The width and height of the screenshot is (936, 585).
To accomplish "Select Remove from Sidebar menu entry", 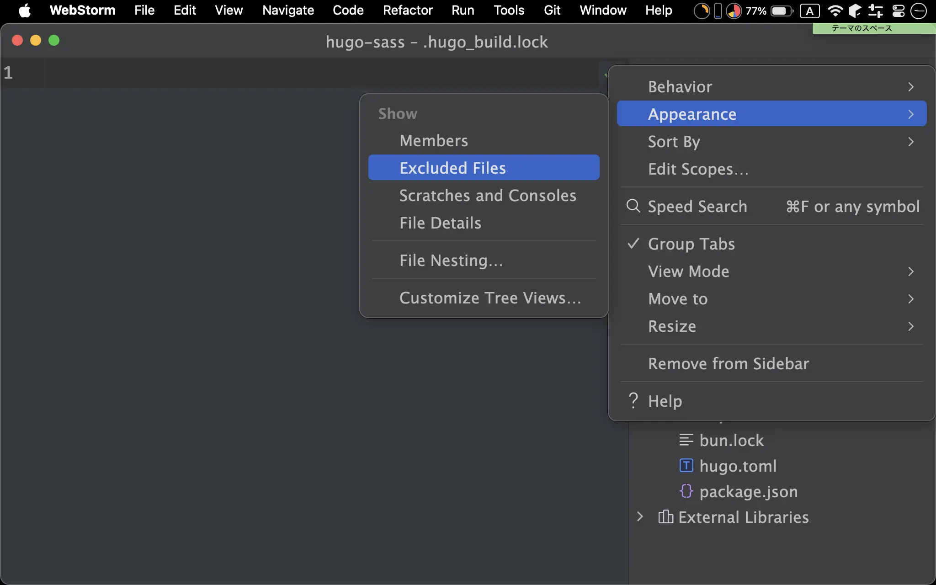I will click(728, 363).
